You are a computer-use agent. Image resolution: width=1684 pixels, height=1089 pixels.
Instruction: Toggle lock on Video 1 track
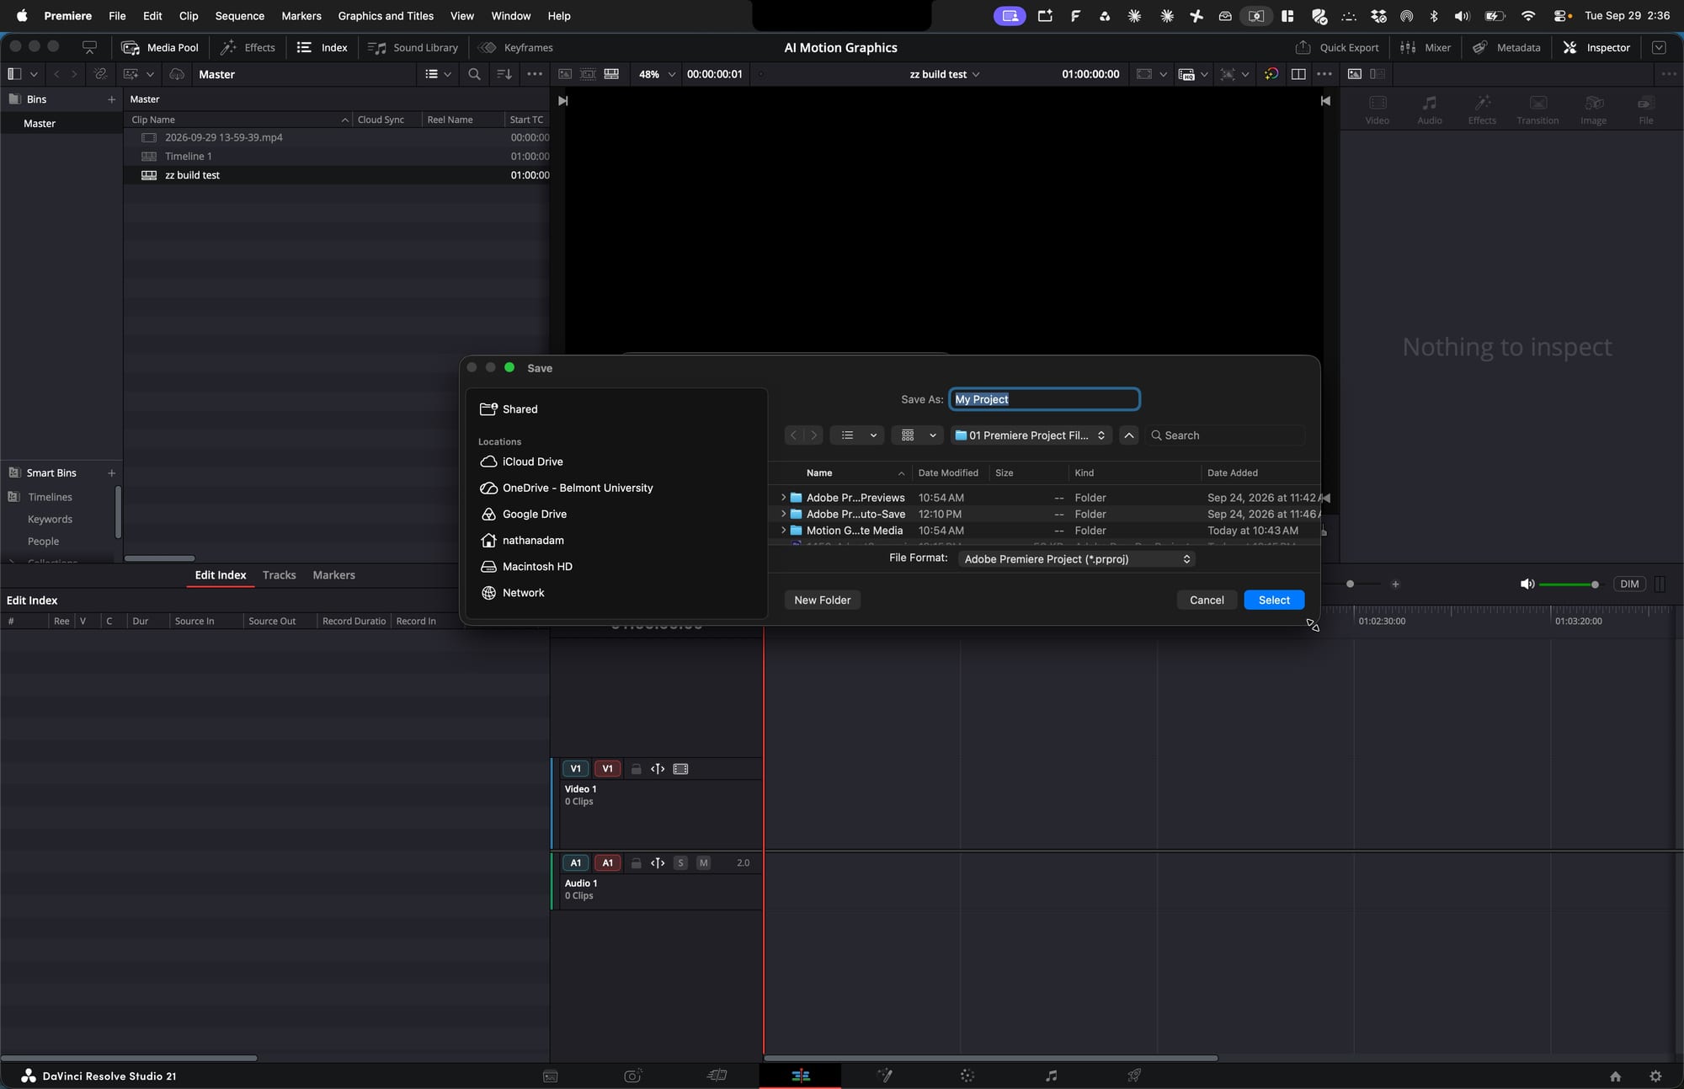point(637,769)
